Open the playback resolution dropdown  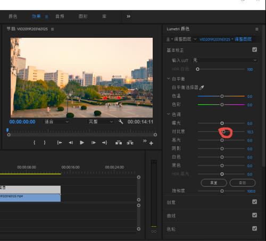101,122
